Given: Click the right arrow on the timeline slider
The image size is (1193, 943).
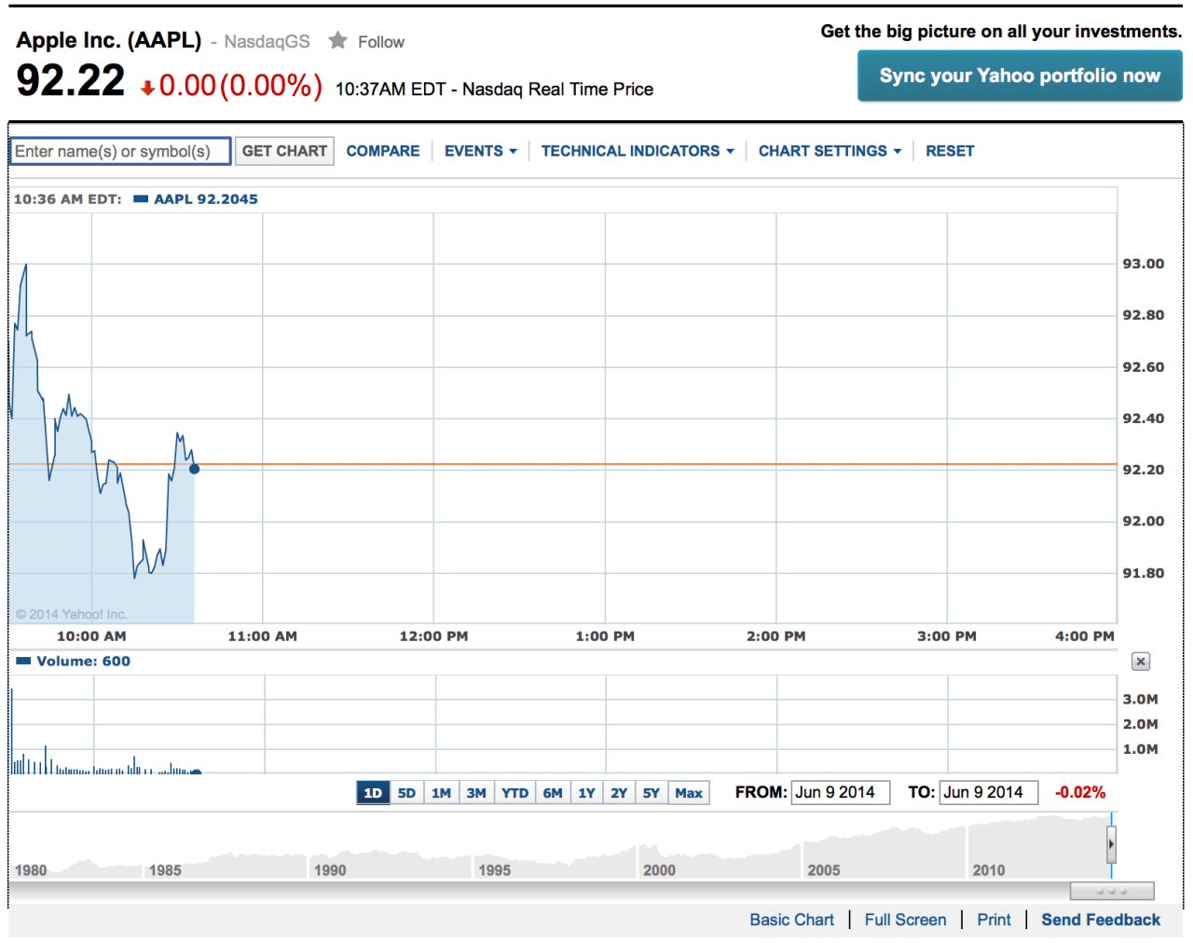Looking at the screenshot, I should click(x=1112, y=844).
